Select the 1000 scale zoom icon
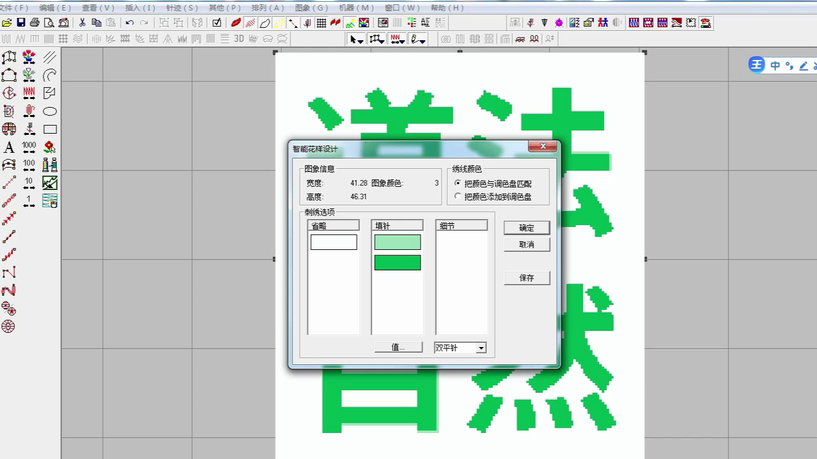 (29, 147)
